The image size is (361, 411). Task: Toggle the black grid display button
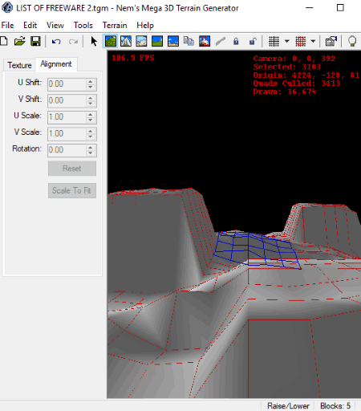point(274,42)
